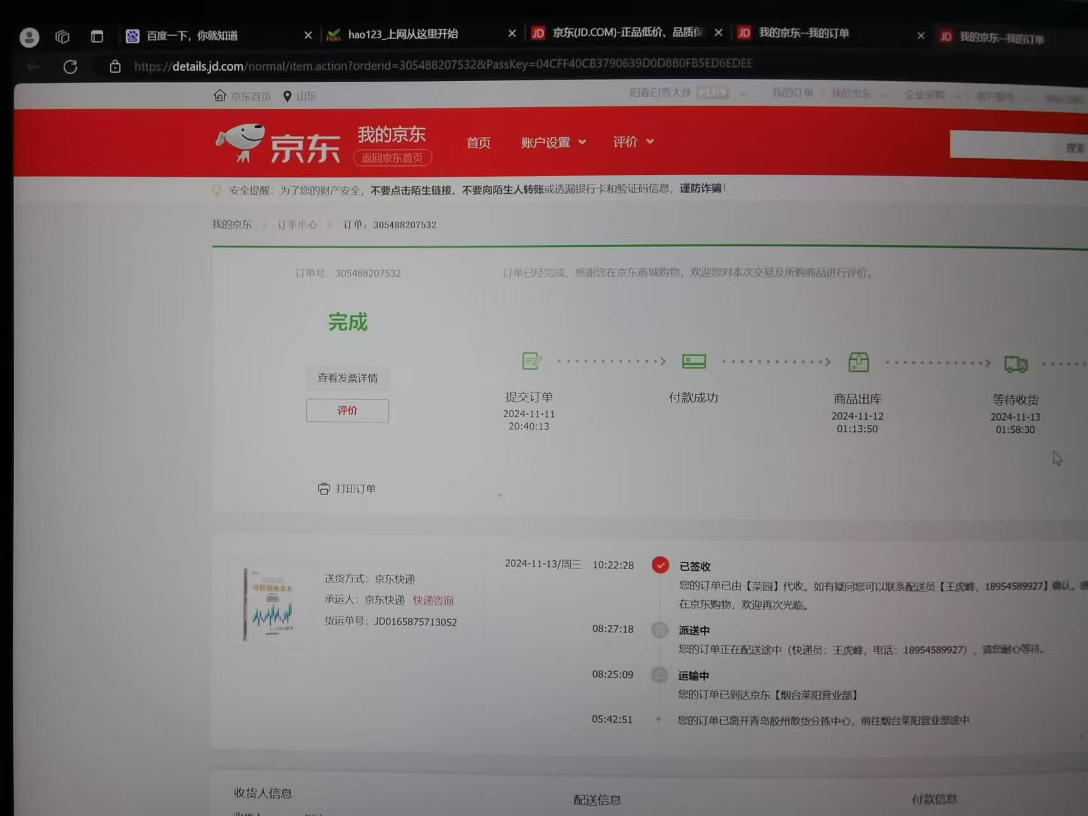Open 订单中心 breadcrumb link

[297, 225]
